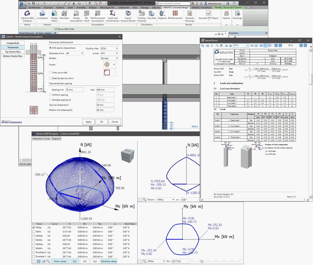
Task: Check the MxMax torsor row
Action: click(x=34, y=236)
